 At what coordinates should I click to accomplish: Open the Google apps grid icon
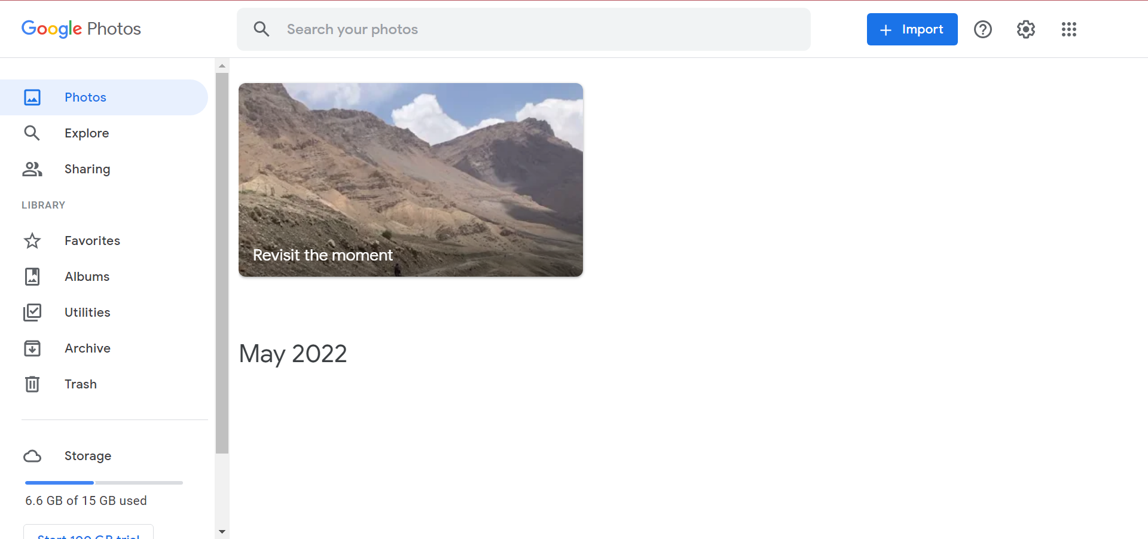1069,29
